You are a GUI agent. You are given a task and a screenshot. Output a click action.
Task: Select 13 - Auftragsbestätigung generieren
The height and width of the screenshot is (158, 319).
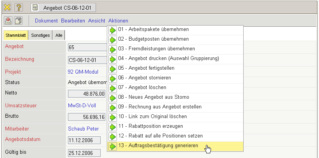coord(158,146)
